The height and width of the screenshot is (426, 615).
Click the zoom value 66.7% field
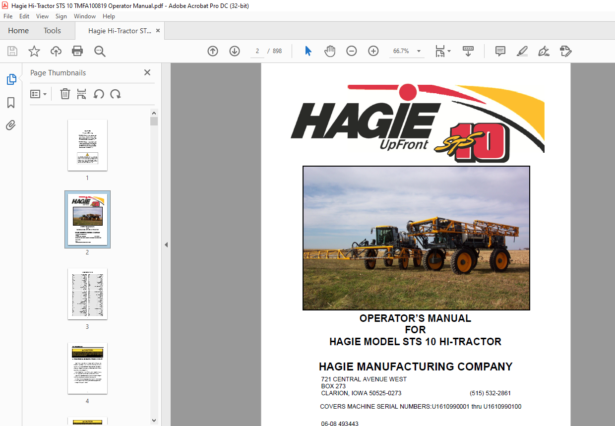tap(401, 51)
